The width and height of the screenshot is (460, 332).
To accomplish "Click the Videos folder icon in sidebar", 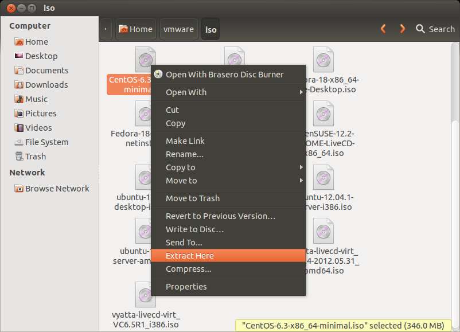I will point(19,128).
